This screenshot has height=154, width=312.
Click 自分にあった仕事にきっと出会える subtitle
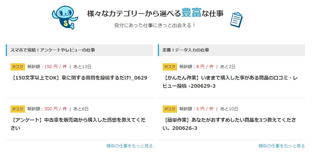click(x=155, y=25)
